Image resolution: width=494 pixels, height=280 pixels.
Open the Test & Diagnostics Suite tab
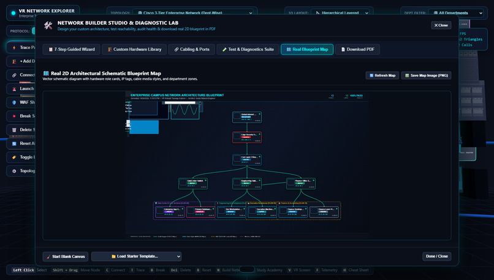tap(248, 50)
